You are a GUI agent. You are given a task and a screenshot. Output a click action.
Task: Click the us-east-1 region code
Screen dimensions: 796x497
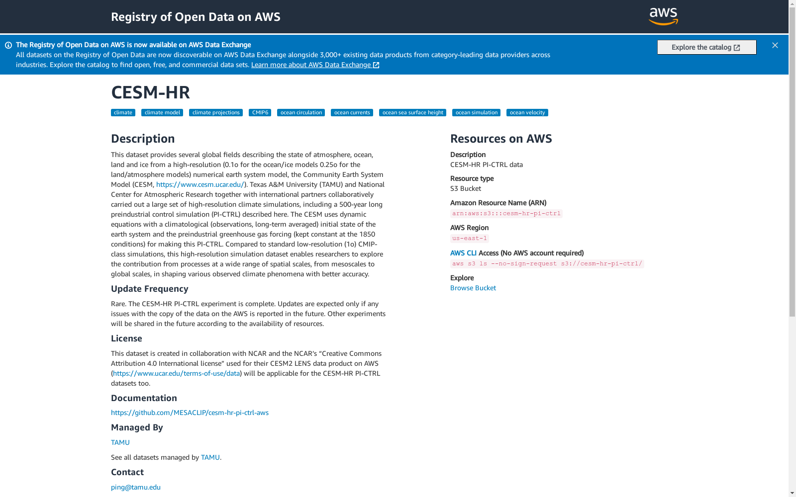(470, 239)
